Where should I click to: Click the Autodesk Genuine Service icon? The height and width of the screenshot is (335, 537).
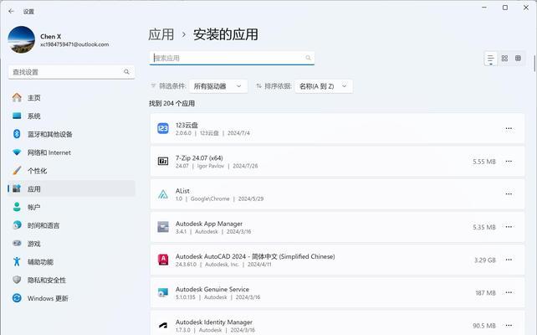click(162, 292)
